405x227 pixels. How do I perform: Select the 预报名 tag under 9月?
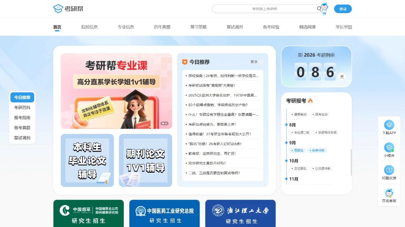click(299, 150)
